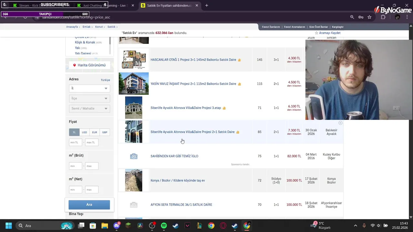The height and width of the screenshot is (232, 413).
Task: Close the Satılık Ev Fiyatları tab
Action: (197, 5)
